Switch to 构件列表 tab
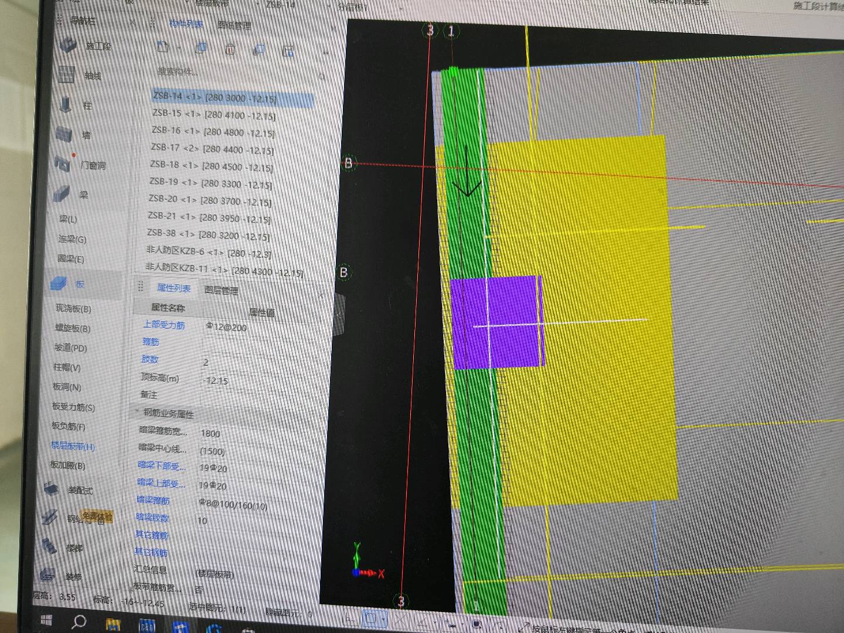 (186, 23)
